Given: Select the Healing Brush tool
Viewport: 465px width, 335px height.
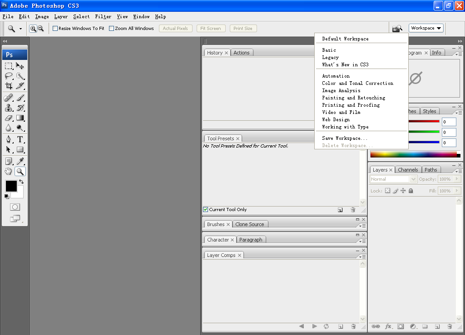Looking at the screenshot, I should click(x=9, y=98).
